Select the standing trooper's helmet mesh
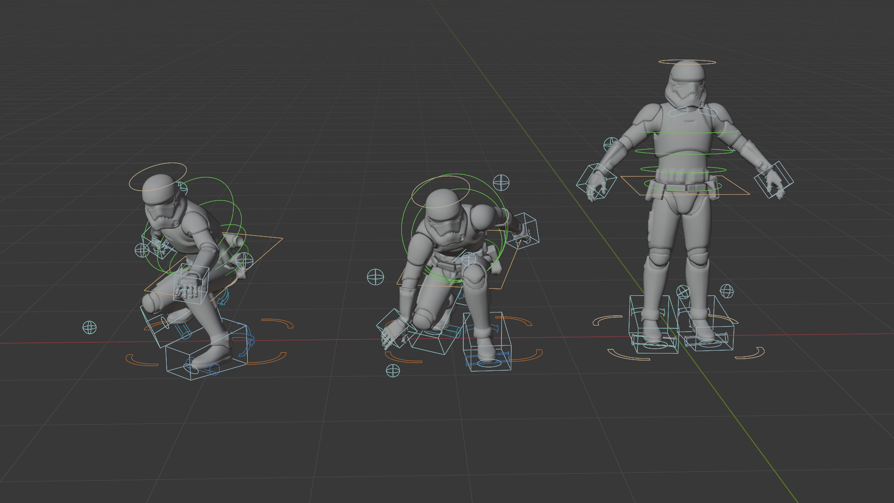Viewport: 894px width, 503px height. point(686,85)
